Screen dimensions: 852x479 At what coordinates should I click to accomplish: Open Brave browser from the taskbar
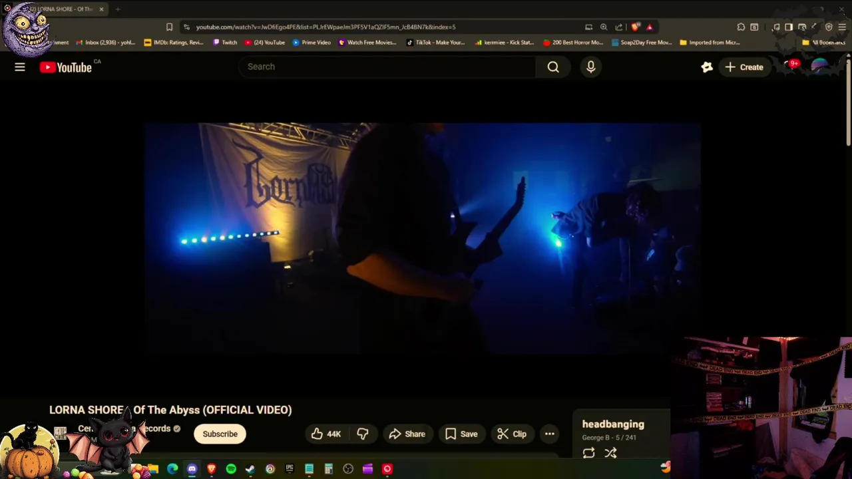tap(212, 469)
